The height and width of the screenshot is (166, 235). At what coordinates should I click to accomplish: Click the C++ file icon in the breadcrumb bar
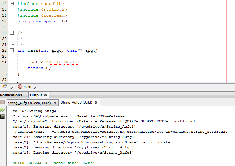(x=4, y=87)
